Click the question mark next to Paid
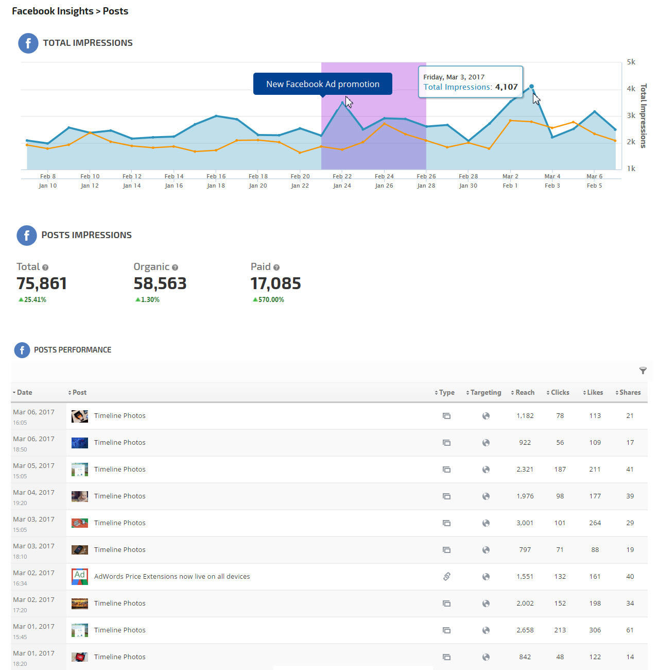The image size is (659, 670). point(276,267)
